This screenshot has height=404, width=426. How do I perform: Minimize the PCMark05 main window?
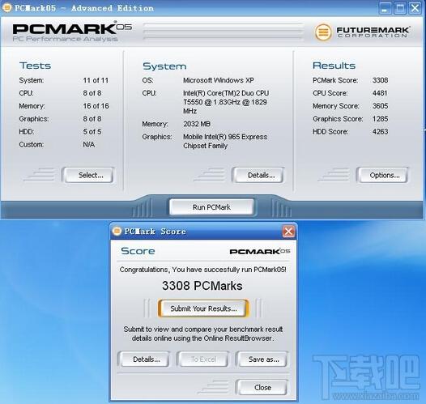tap(385, 8)
